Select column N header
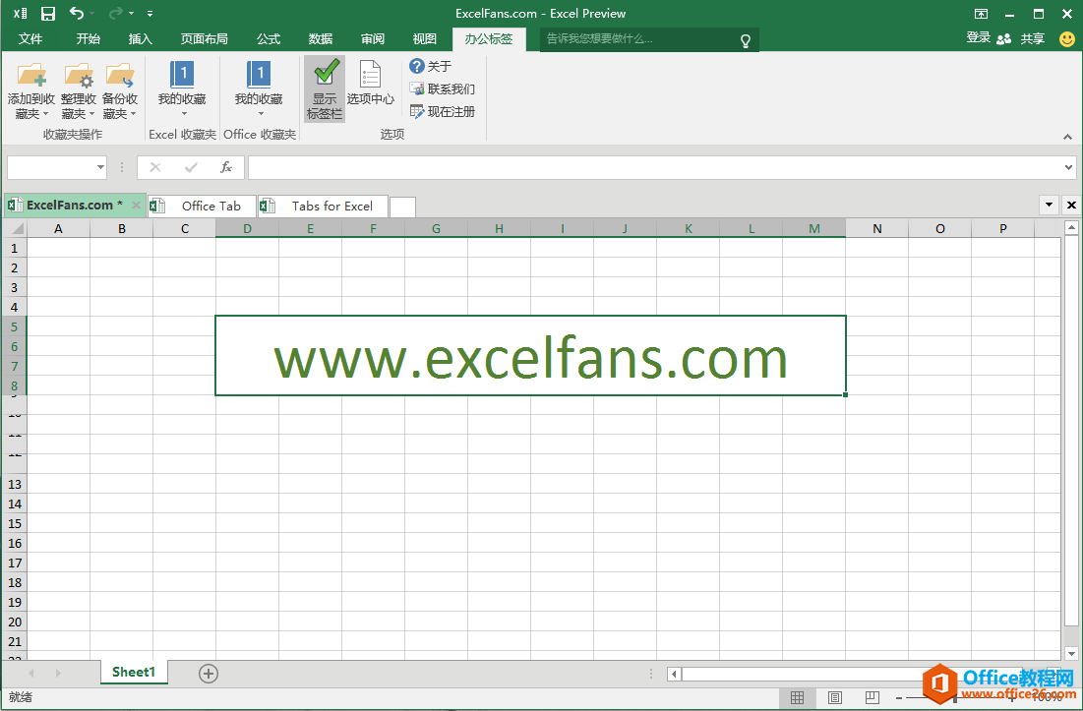This screenshot has height=711, width=1083. coord(876,228)
